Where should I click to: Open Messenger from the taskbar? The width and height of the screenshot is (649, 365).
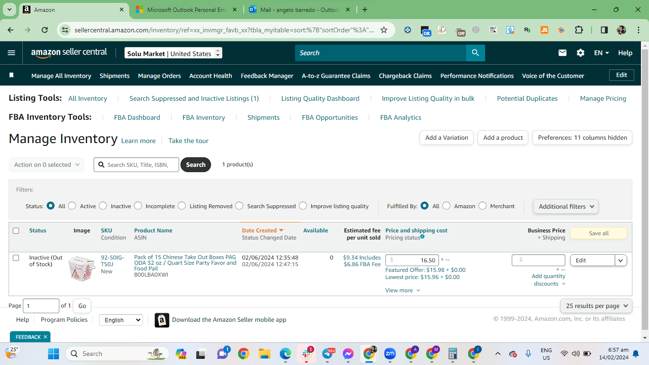[348, 354]
